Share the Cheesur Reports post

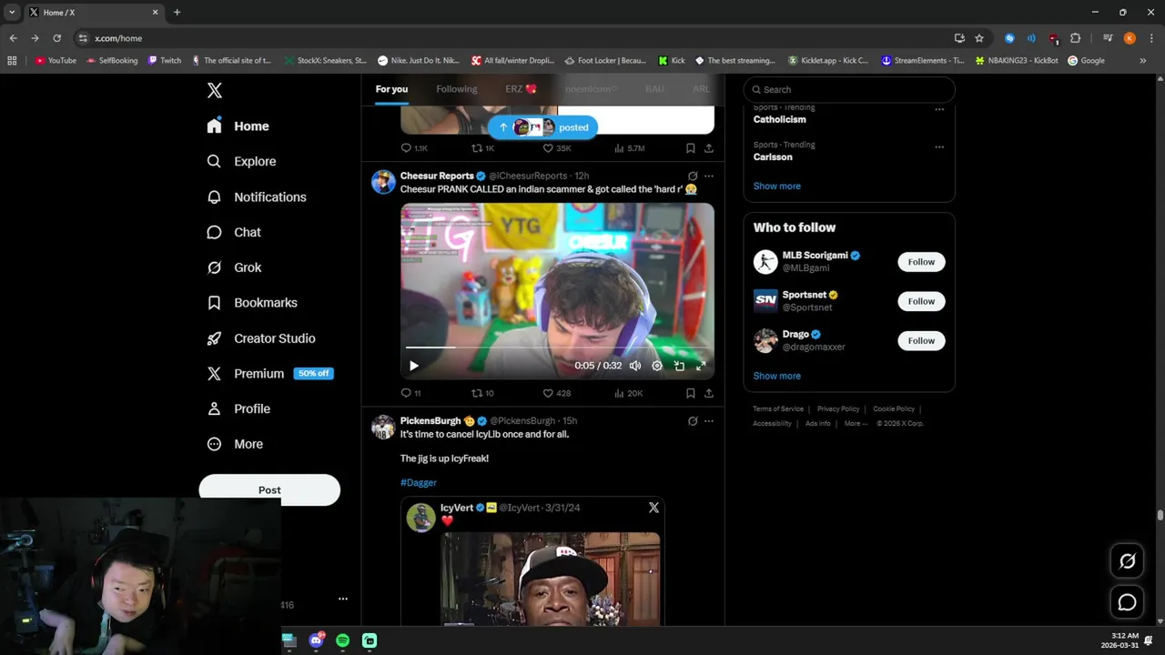click(708, 393)
